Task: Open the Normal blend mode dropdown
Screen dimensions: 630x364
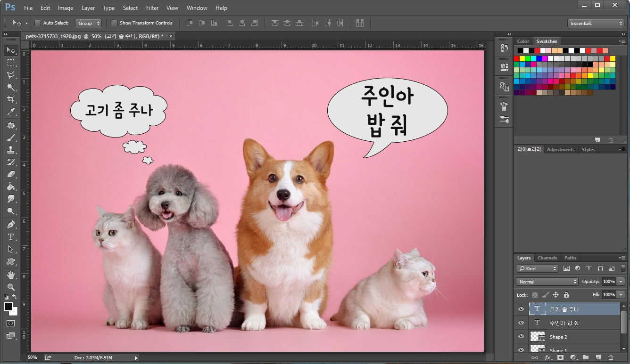Action: (x=546, y=281)
